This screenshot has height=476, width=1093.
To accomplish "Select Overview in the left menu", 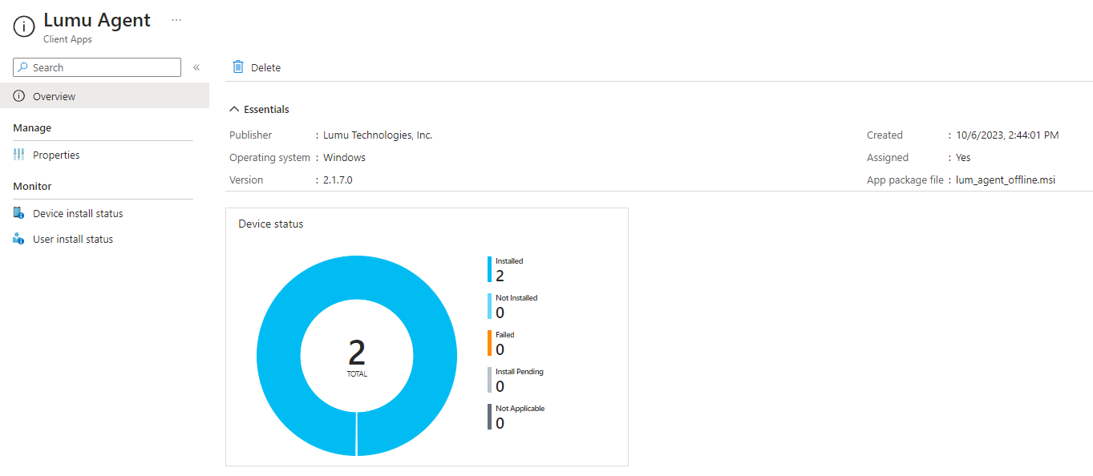I will [x=54, y=96].
